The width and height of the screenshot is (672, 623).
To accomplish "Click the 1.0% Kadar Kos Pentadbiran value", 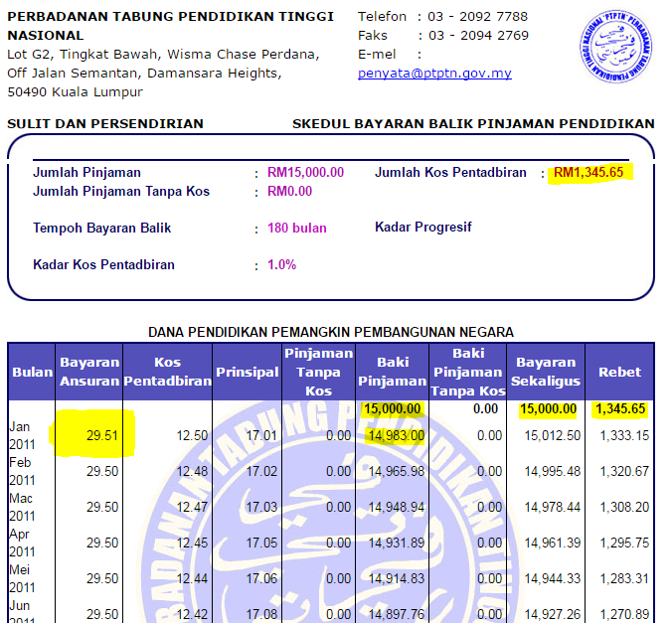I will coord(282,264).
